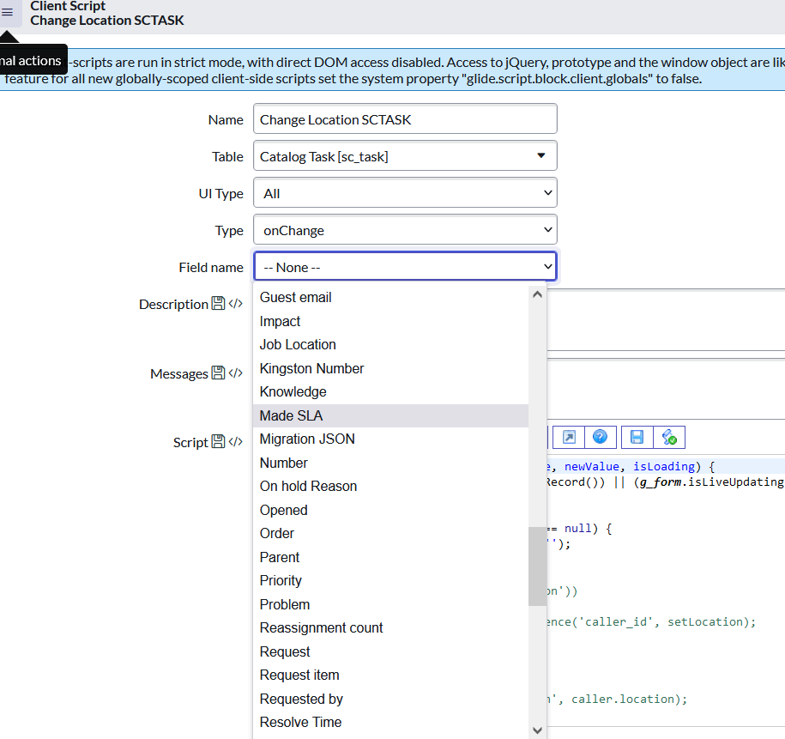Click 'newValue' in the script code
Viewport: 785px width, 739px height.
[x=591, y=466]
